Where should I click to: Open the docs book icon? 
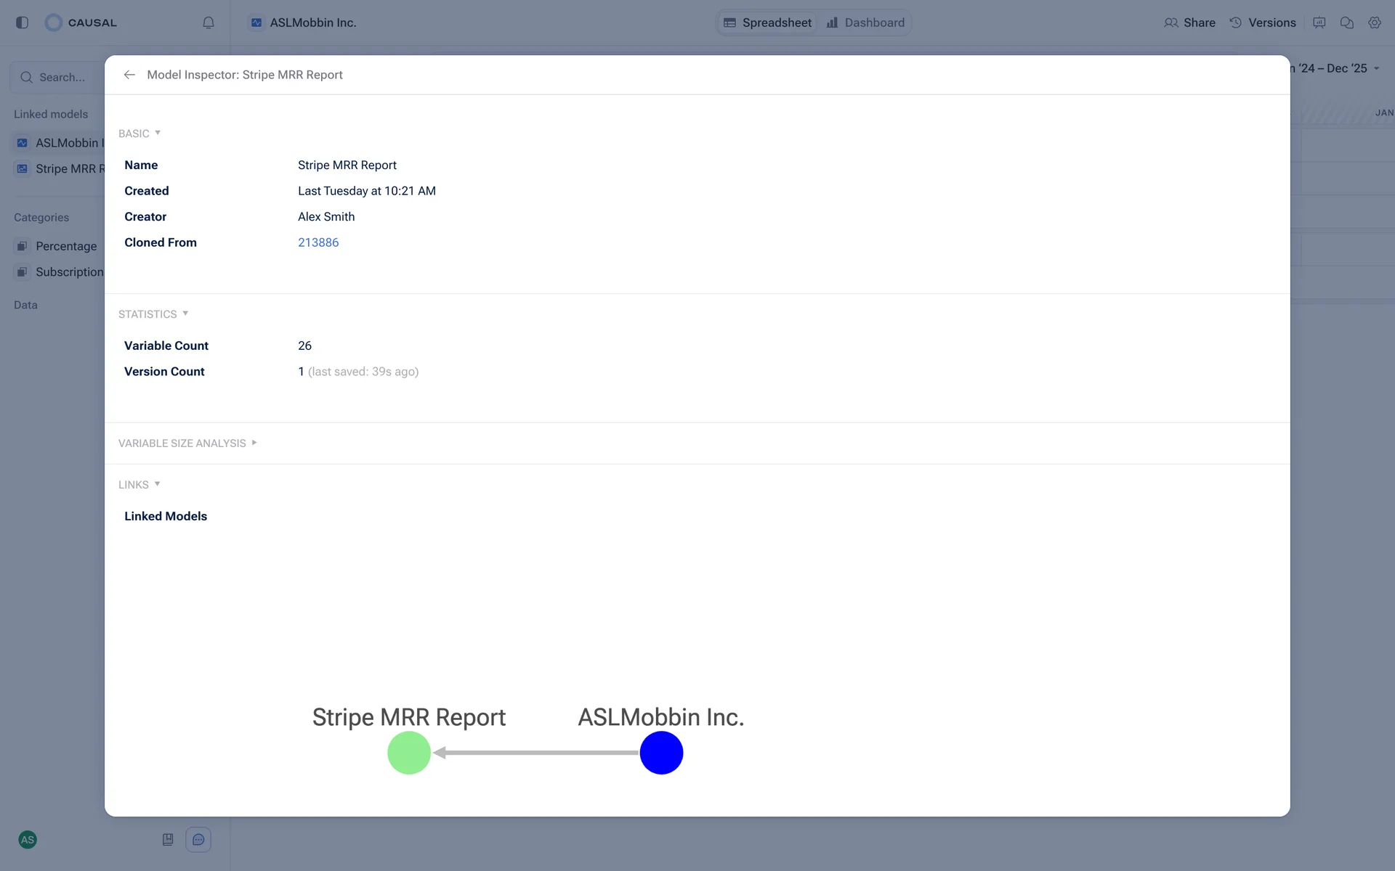coord(168,840)
